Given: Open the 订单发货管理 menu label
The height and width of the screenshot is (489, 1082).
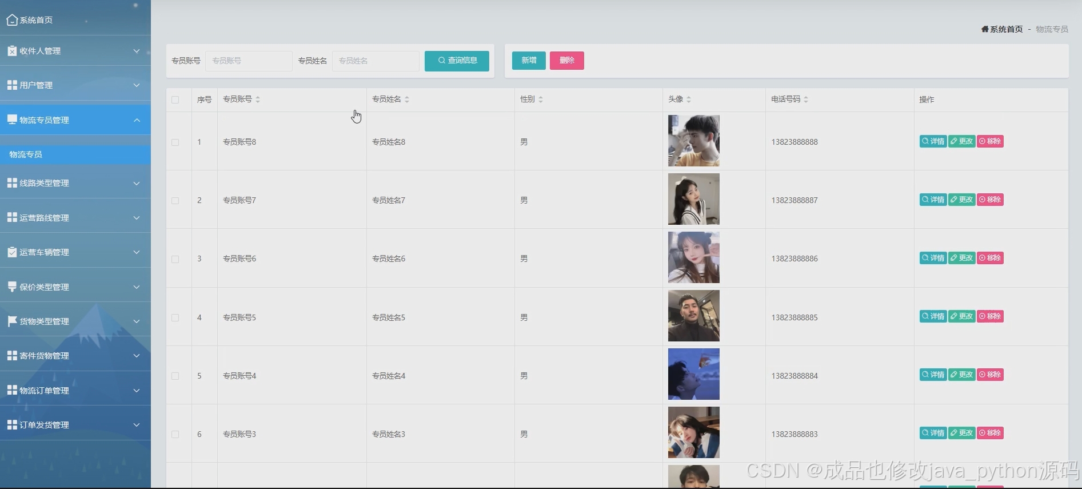Looking at the screenshot, I should [x=44, y=425].
